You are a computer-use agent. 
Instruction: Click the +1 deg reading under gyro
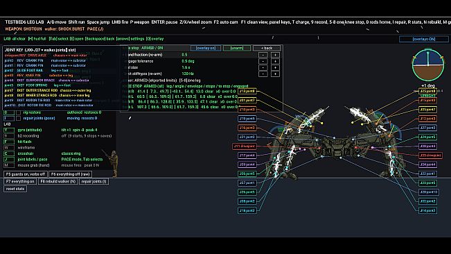pyautogui.click(x=428, y=86)
